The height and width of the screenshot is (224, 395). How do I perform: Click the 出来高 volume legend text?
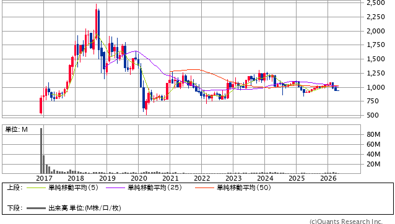58,208
